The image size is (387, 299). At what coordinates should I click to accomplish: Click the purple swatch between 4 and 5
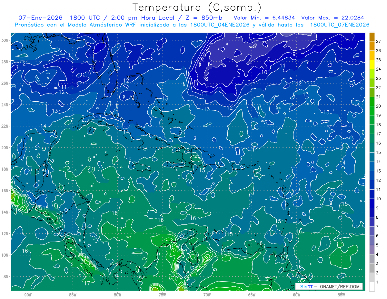(x=372, y=250)
